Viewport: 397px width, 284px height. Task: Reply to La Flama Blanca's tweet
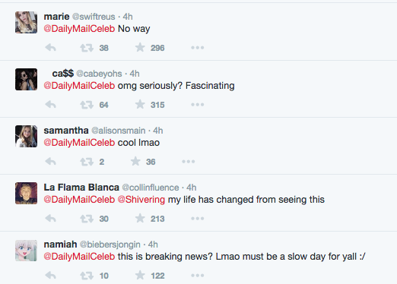[50, 219]
